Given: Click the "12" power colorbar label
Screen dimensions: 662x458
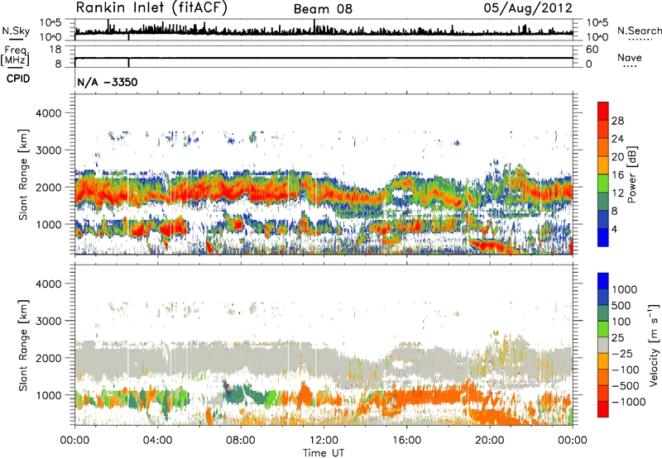Looking at the screenshot, I should coord(617,193).
